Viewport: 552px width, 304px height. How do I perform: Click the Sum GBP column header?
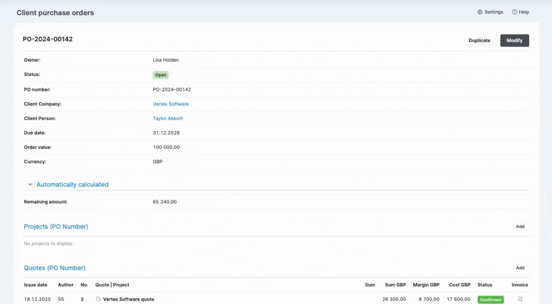[395, 285]
